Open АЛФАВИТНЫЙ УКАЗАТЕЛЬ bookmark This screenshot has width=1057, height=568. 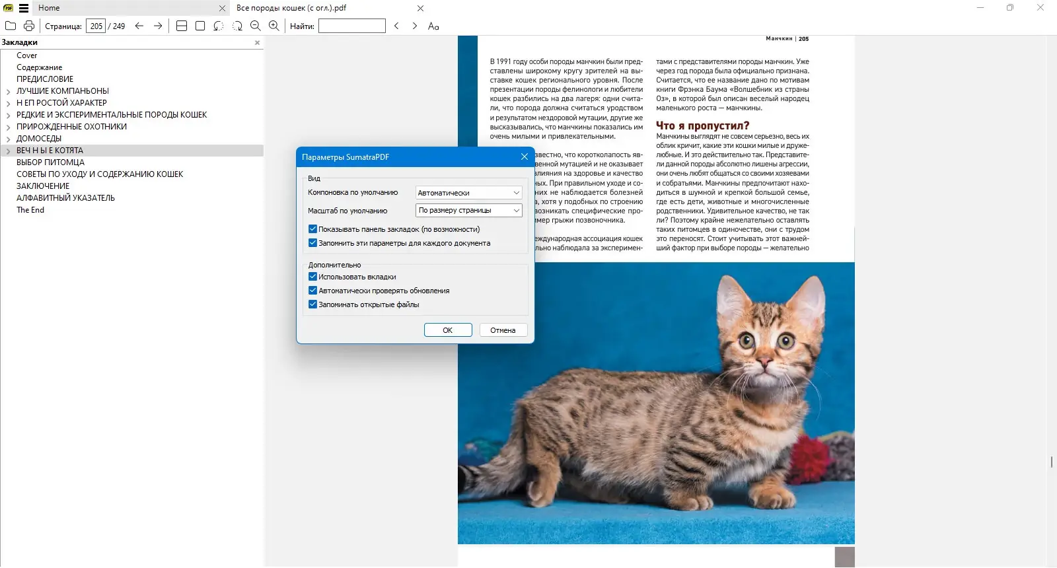pyautogui.click(x=66, y=198)
